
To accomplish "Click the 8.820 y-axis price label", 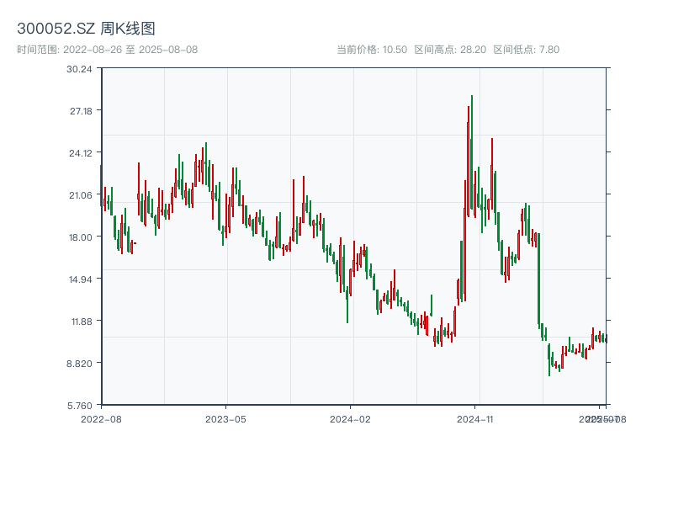I will click(80, 364).
